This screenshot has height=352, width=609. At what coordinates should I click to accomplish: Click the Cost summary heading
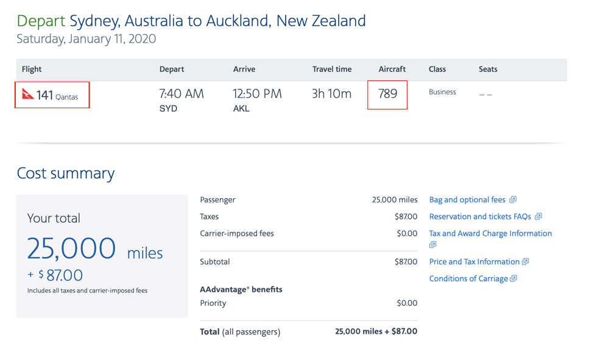(x=66, y=173)
